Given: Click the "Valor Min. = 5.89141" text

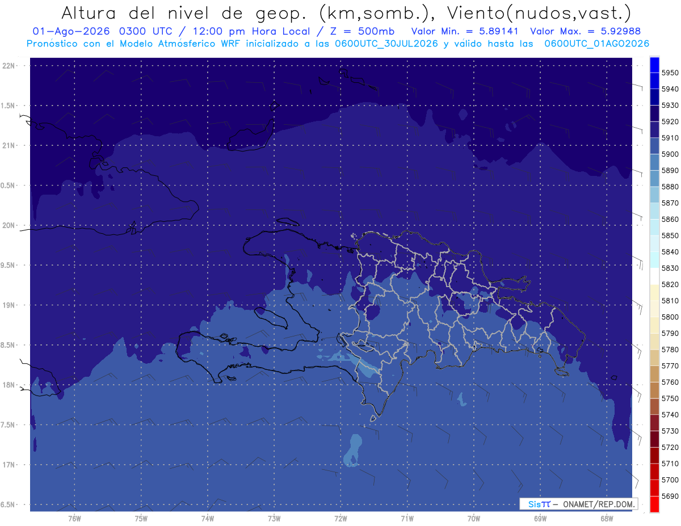Looking at the screenshot, I should point(466,32).
